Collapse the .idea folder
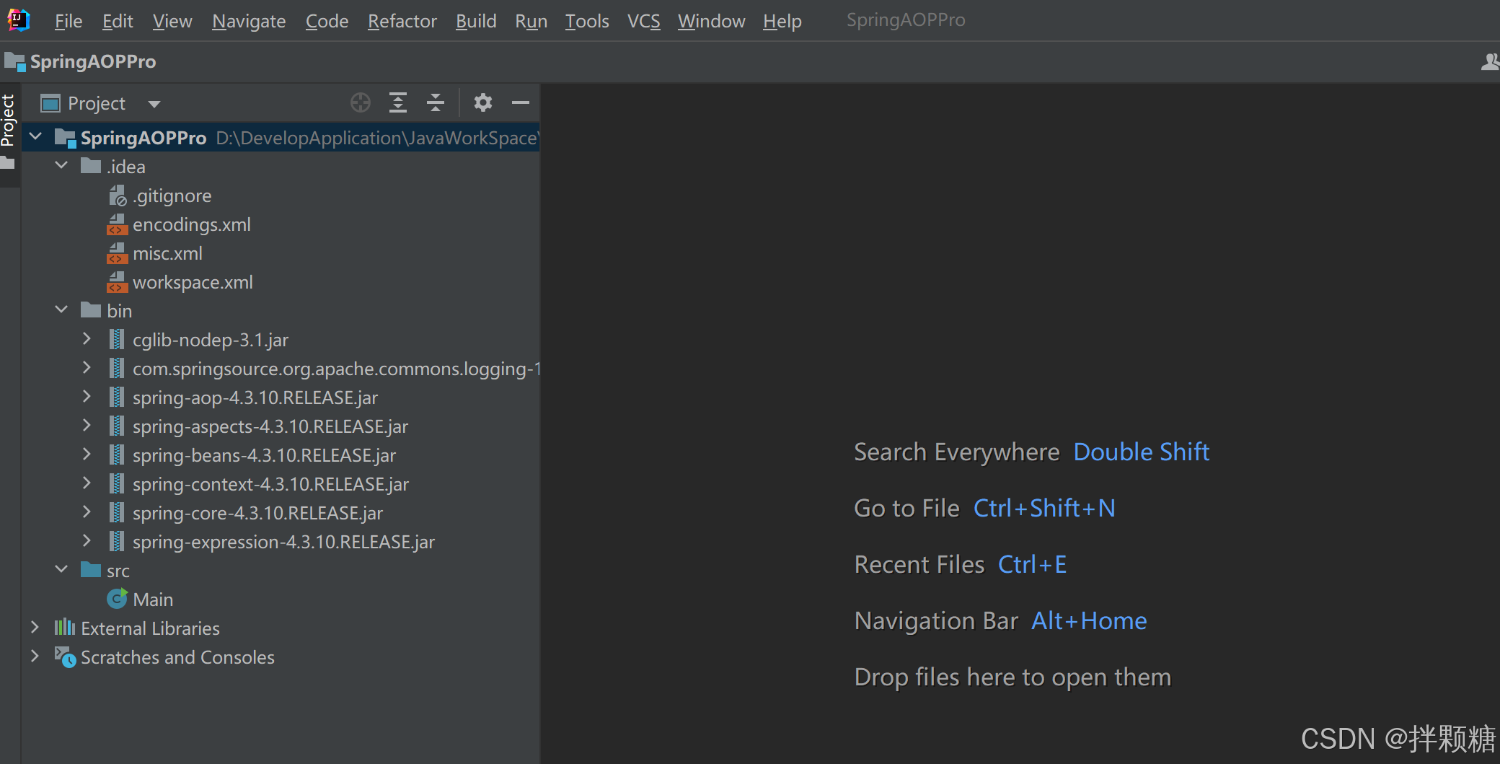The width and height of the screenshot is (1500, 764). click(x=61, y=165)
